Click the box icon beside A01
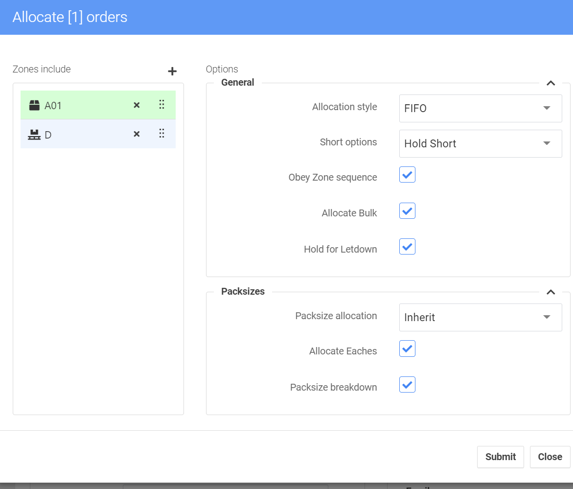 [34, 105]
